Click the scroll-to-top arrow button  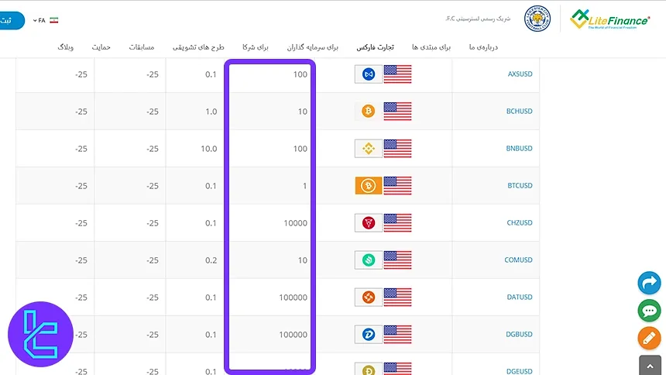coord(649,365)
